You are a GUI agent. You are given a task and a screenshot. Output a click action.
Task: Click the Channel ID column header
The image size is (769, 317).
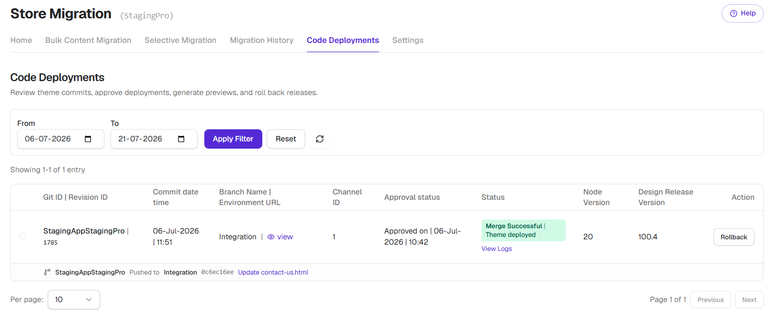point(347,197)
